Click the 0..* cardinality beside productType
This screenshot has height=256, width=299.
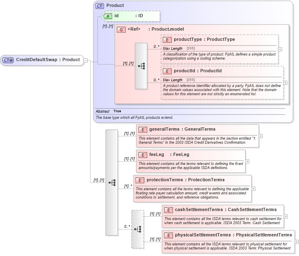(x=156, y=47)
